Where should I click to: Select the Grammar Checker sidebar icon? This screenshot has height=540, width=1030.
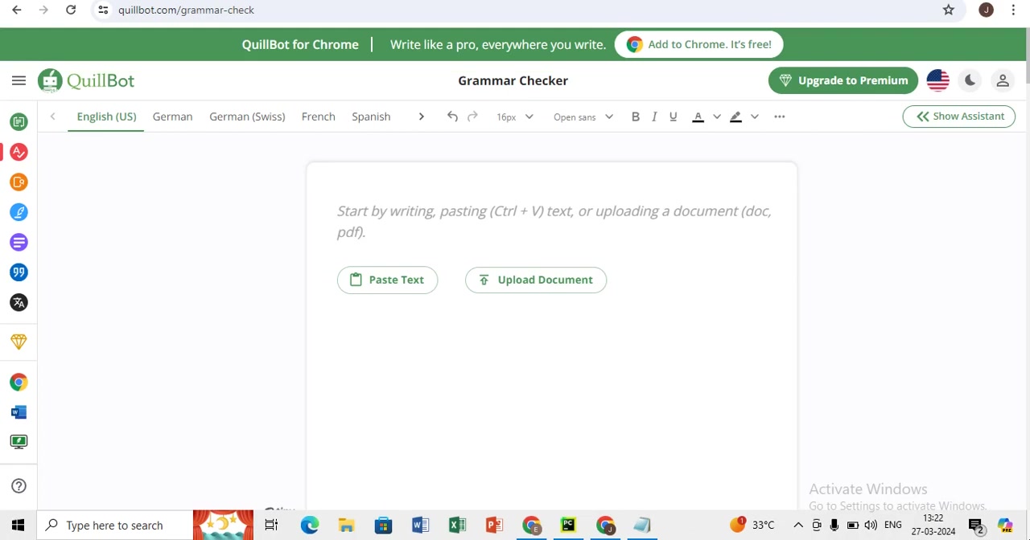coord(19,152)
